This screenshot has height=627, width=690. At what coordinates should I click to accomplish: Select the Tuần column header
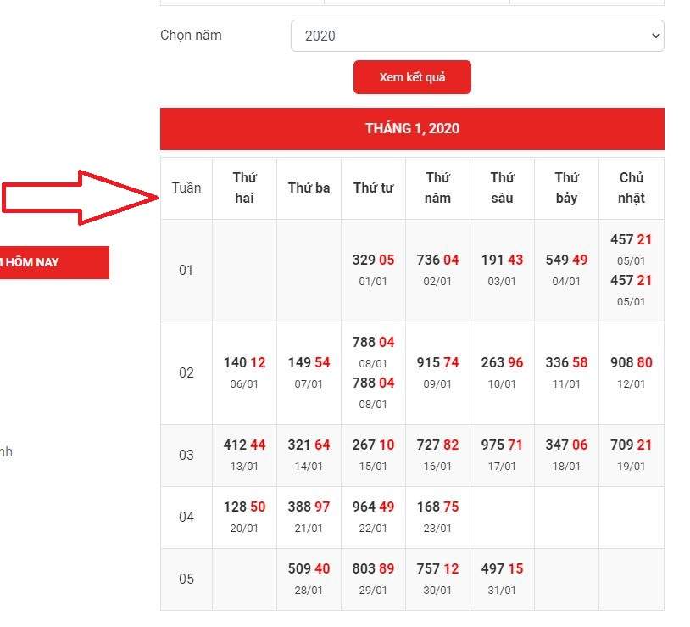point(186,188)
